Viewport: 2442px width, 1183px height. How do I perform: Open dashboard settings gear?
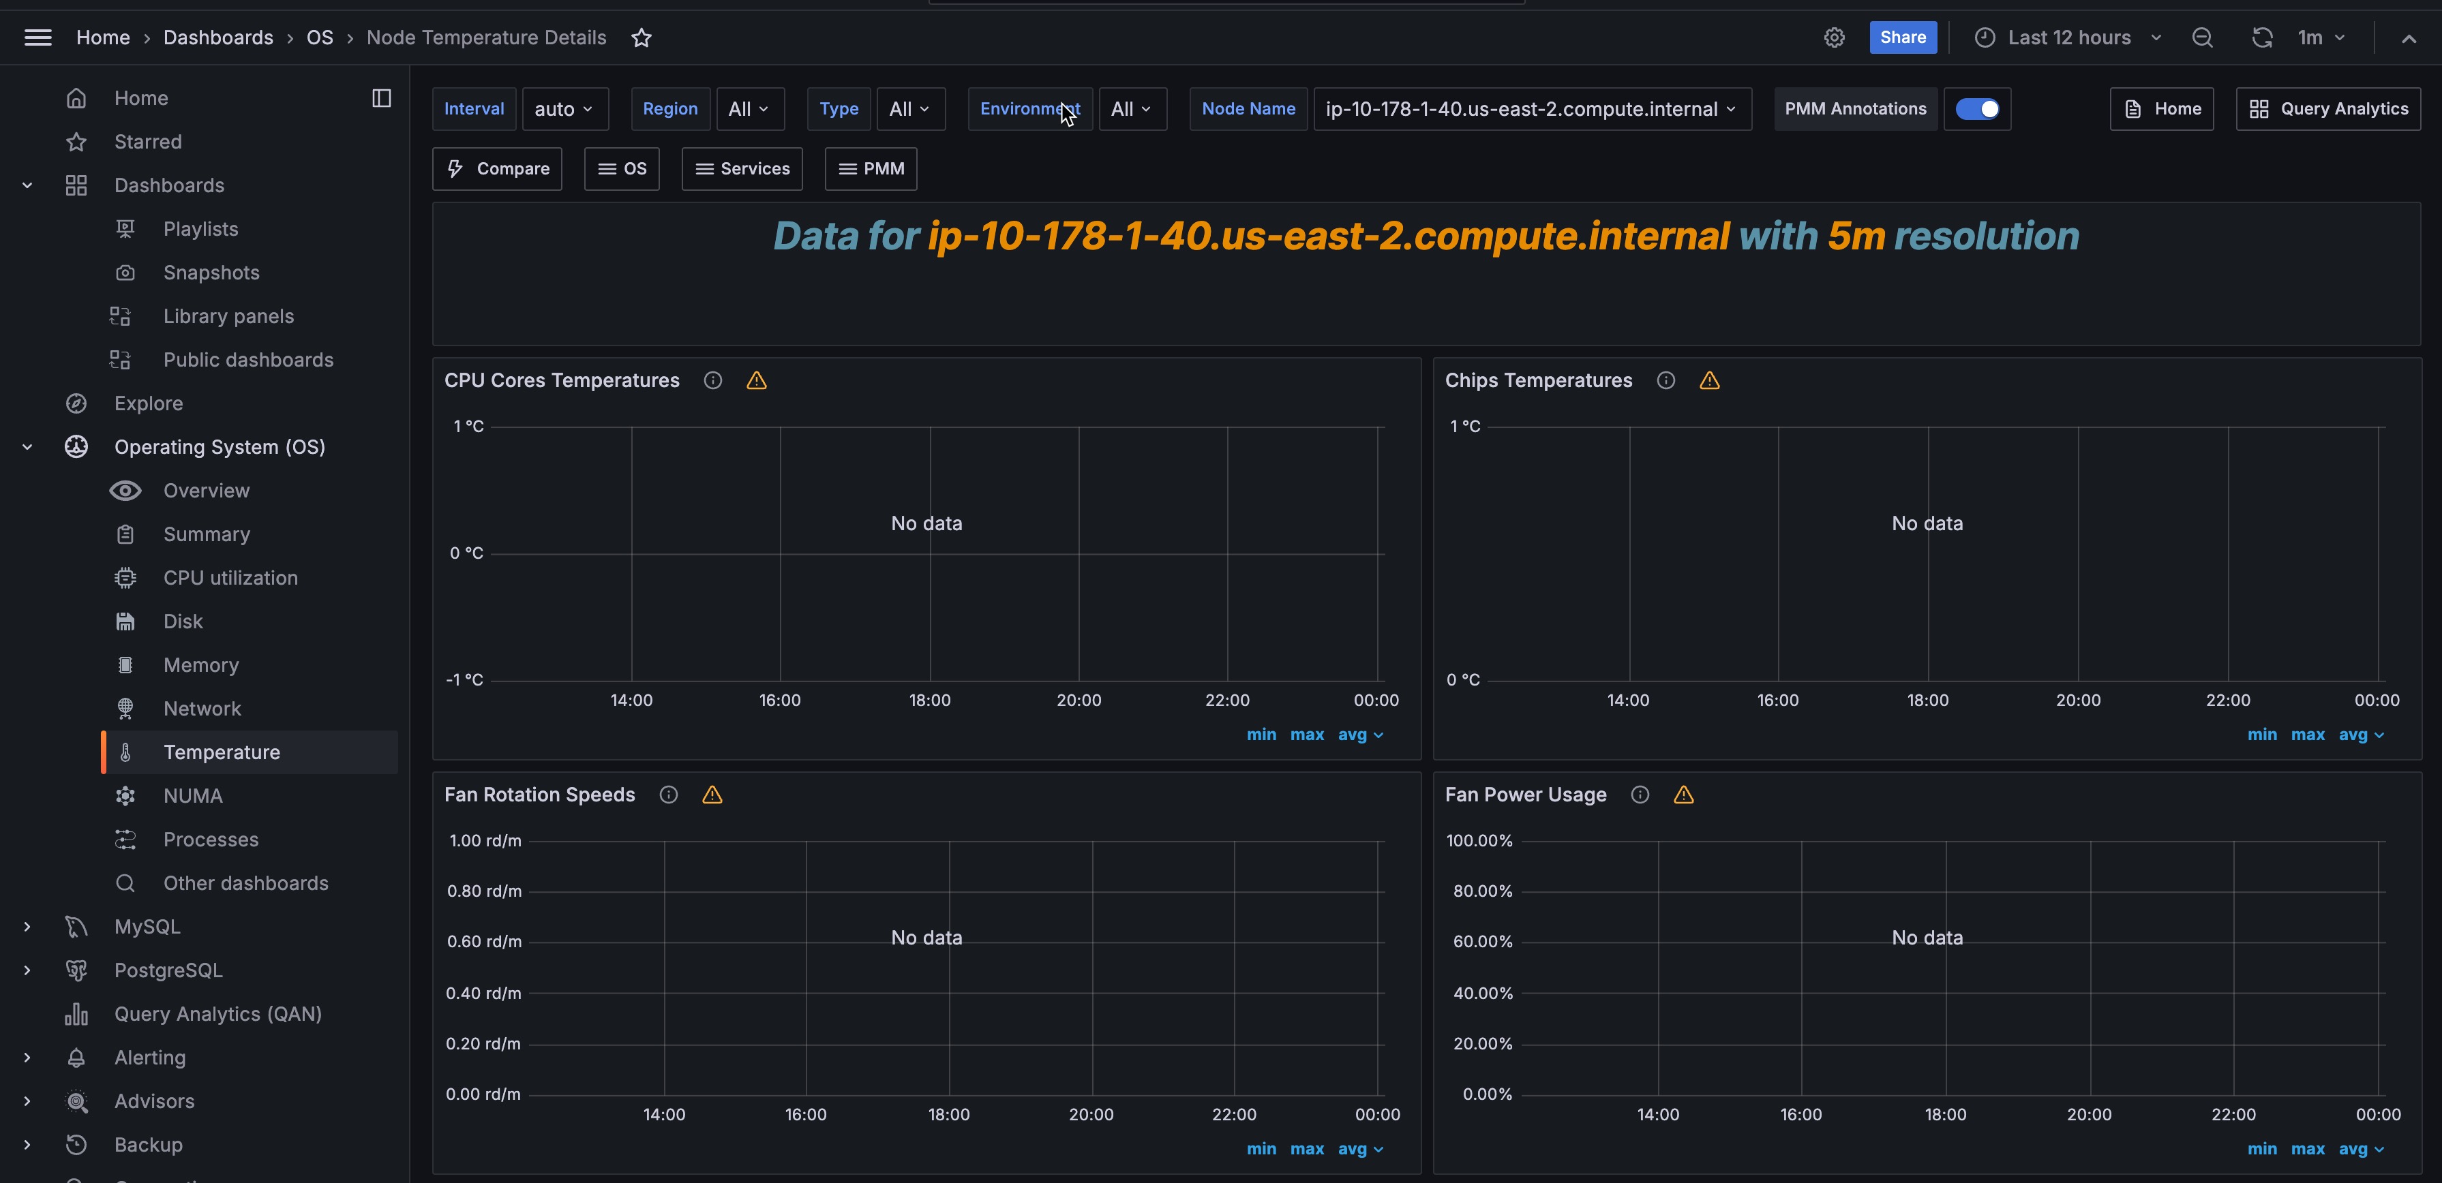point(1835,38)
